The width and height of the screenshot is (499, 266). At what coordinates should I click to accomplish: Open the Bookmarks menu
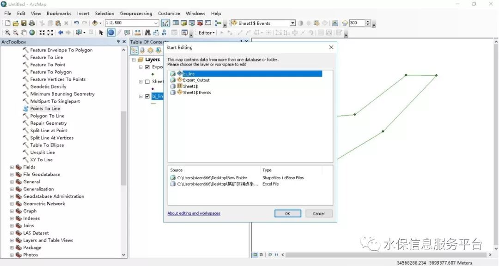(x=59, y=13)
